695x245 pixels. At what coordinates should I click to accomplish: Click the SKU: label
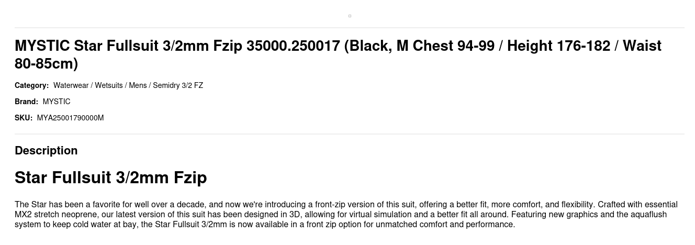[24, 118]
